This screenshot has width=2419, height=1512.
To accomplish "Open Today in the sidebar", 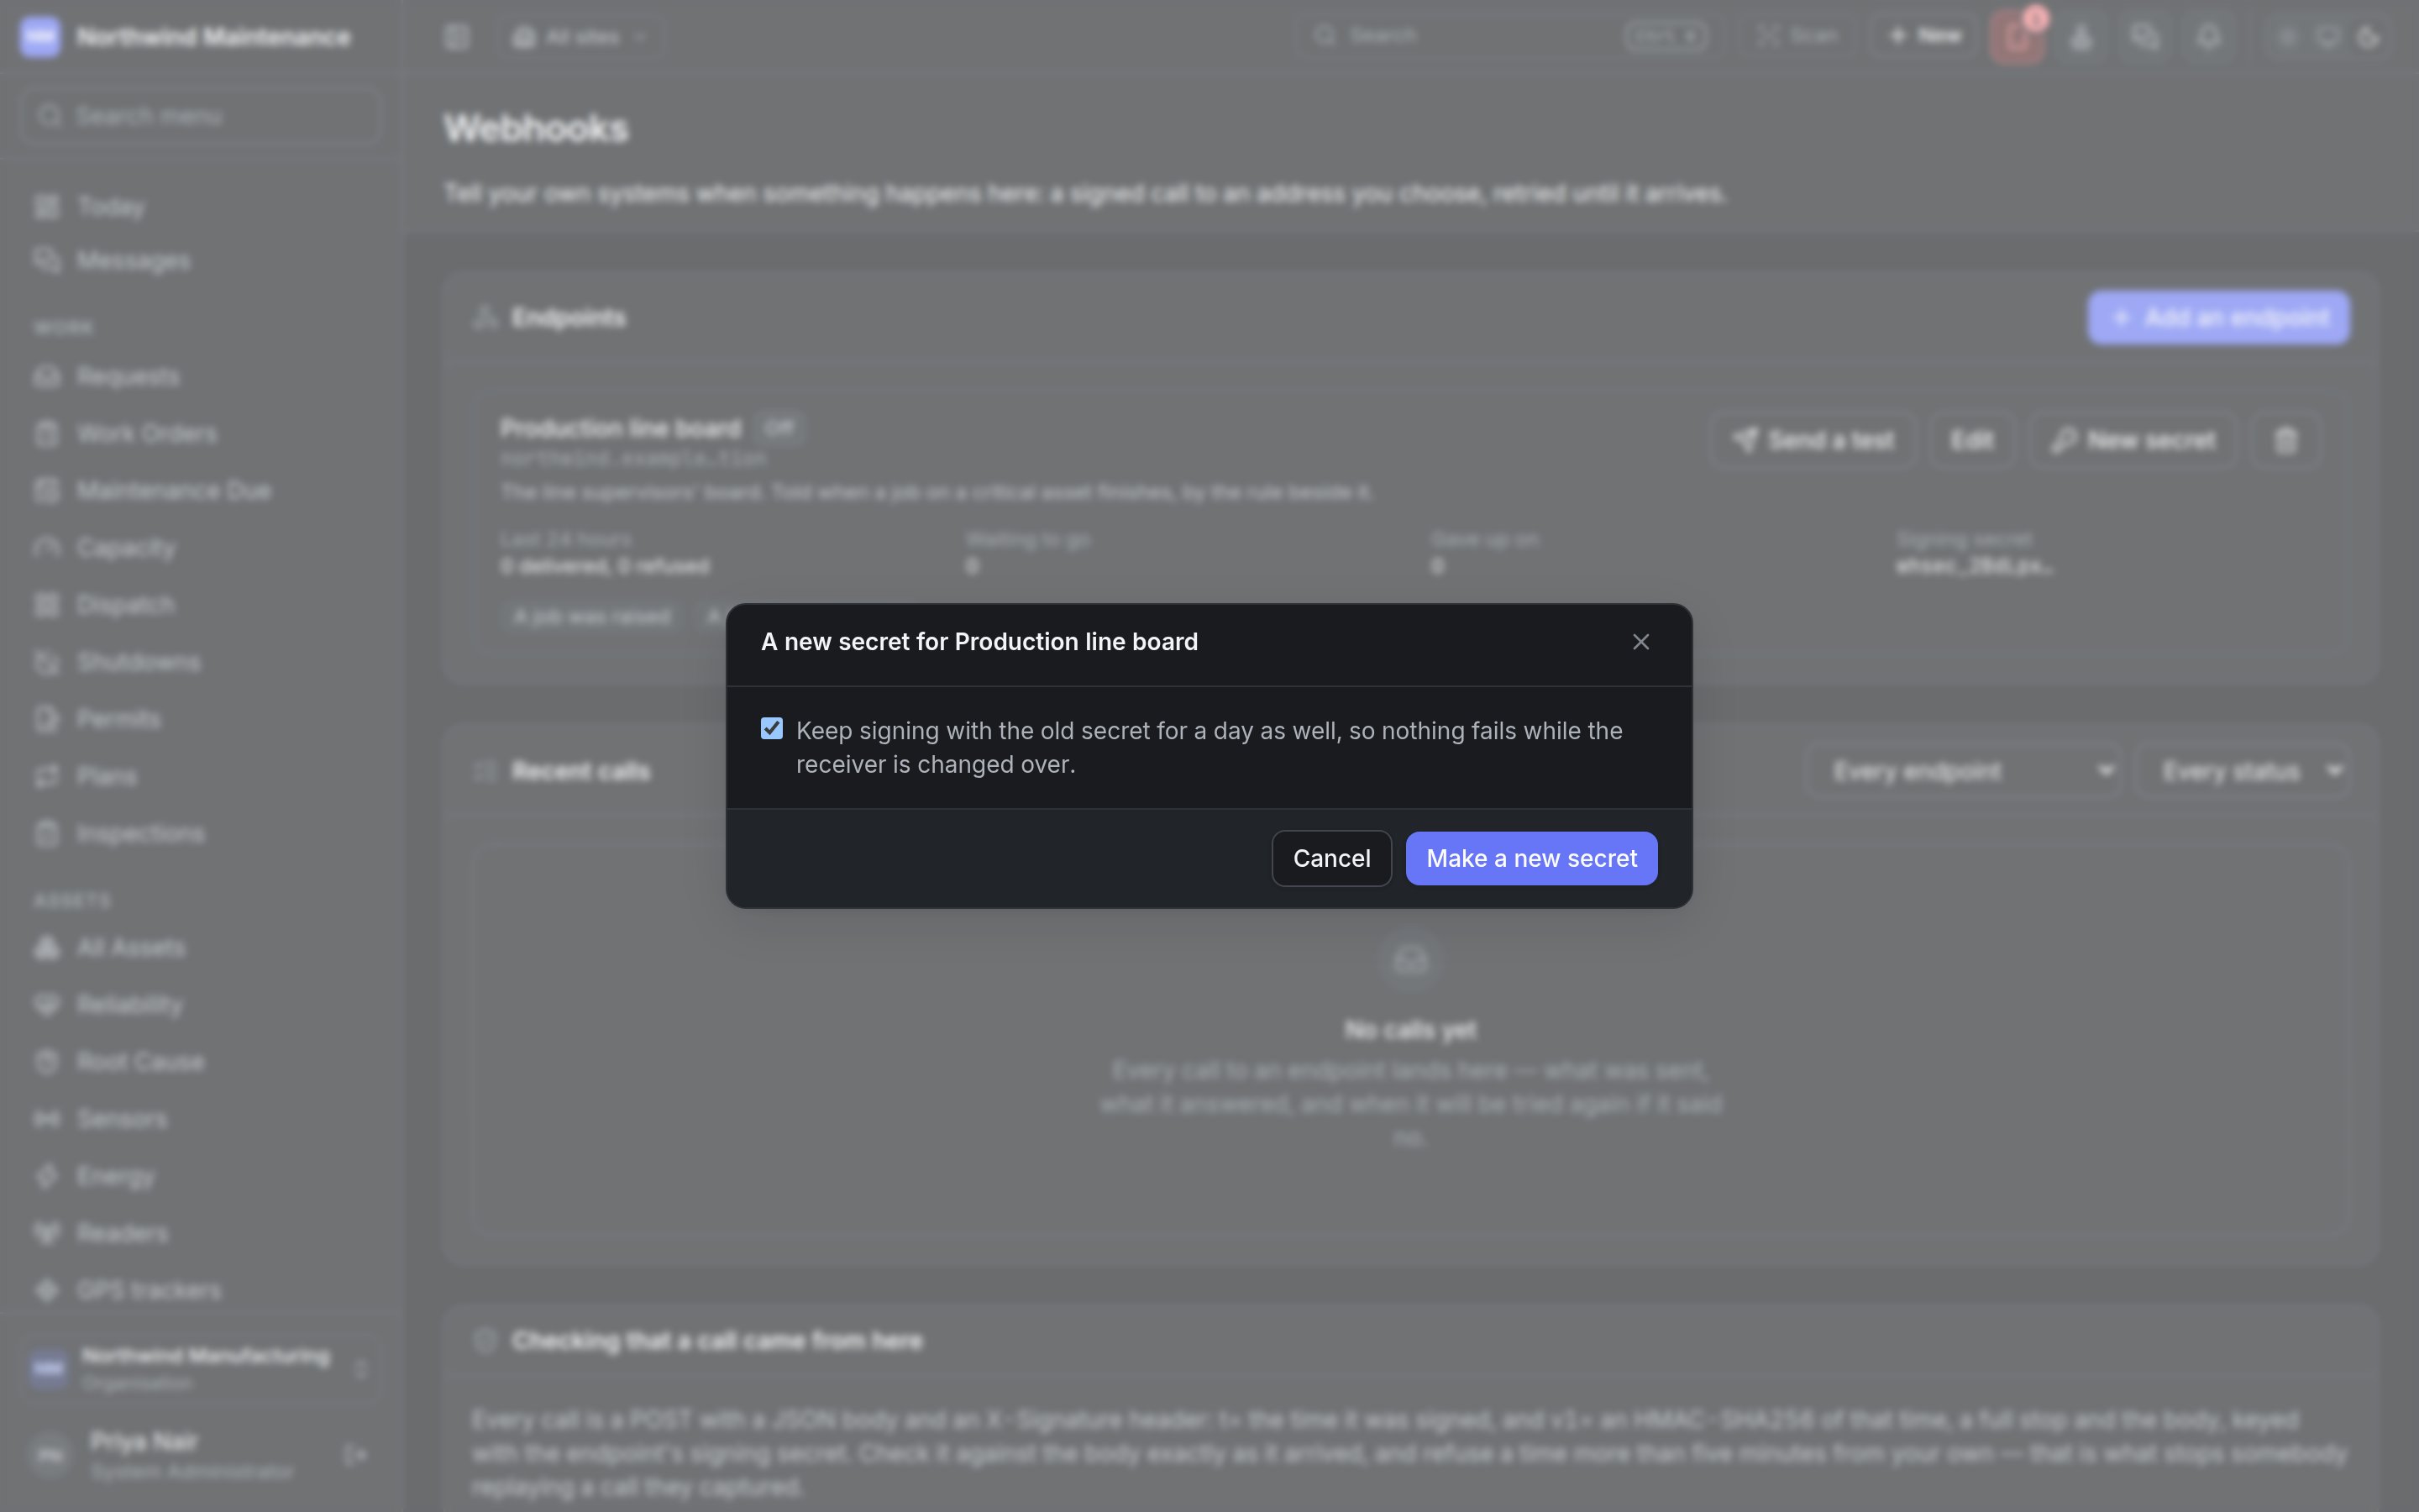I will tap(200, 207).
